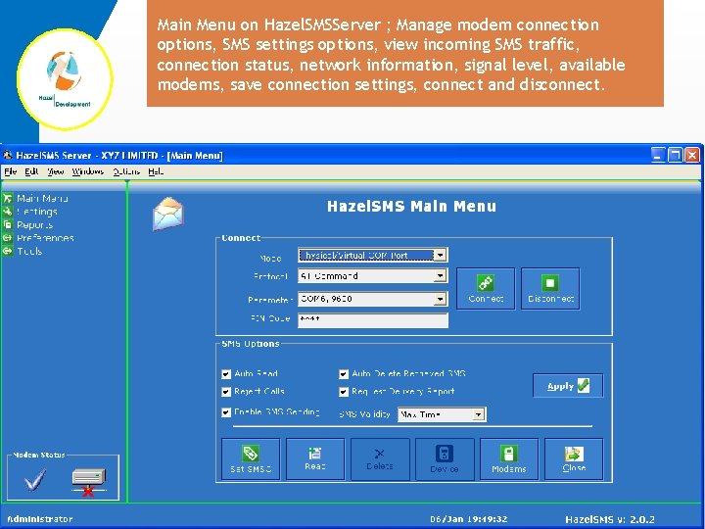Viewport: 705px width, 529px height.
Task: Open the Mode dropdown
Action: (373, 255)
